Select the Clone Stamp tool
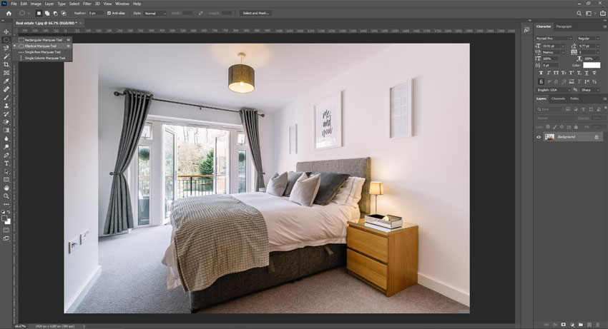The width and height of the screenshot is (608, 329). click(x=6, y=106)
